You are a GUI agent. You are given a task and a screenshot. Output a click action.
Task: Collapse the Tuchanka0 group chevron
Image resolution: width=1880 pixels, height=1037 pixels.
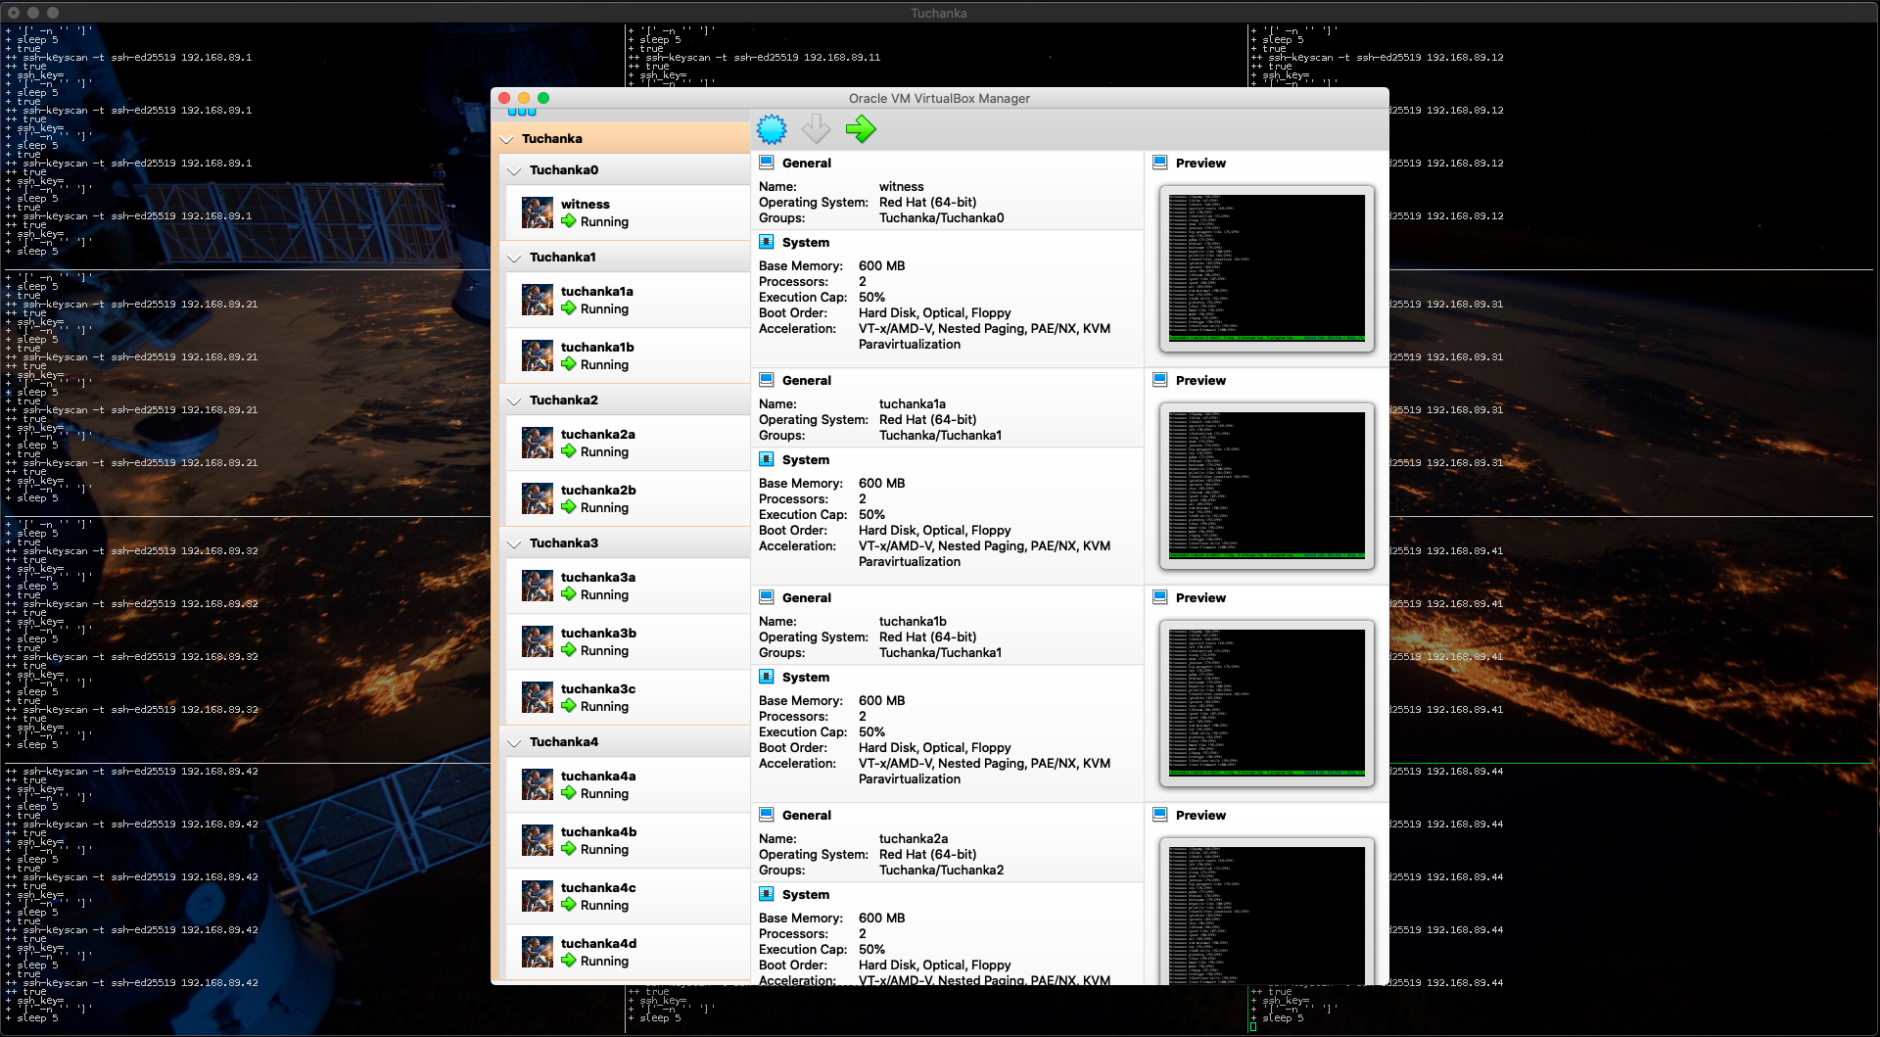click(x=514, y=170)
